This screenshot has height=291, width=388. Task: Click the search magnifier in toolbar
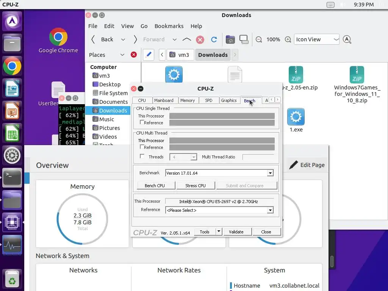click(347, 39)
